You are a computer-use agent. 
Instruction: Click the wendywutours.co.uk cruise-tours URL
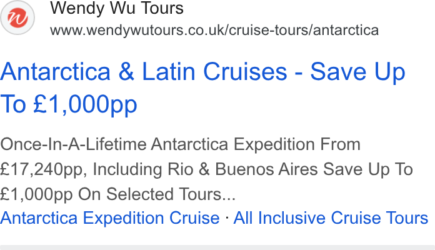click(x=214, y=30)
